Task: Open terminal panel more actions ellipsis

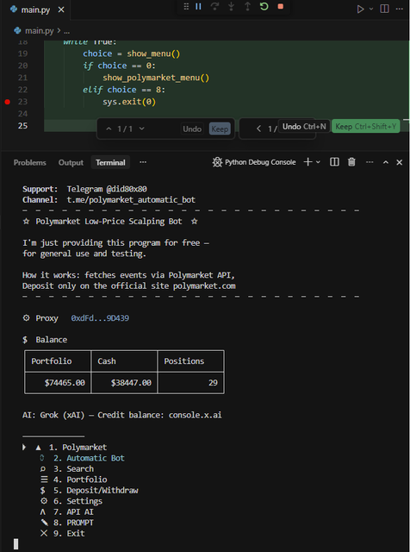Action: tap(370, 162)
